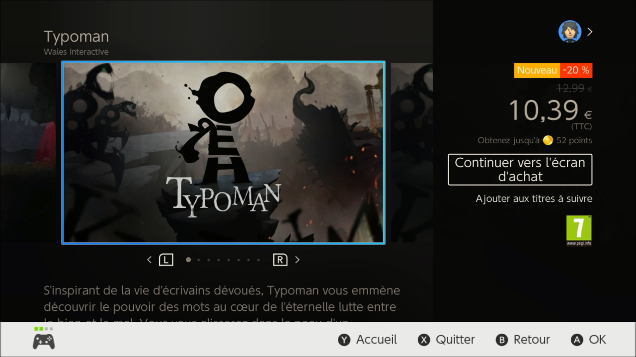Select the R shoulder button icon
Image resolution: width=636 pixels, height=357 pixels.
point(280,260)
